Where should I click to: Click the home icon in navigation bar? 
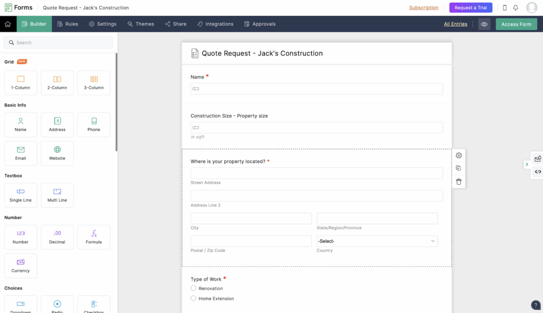pos(7,24)
